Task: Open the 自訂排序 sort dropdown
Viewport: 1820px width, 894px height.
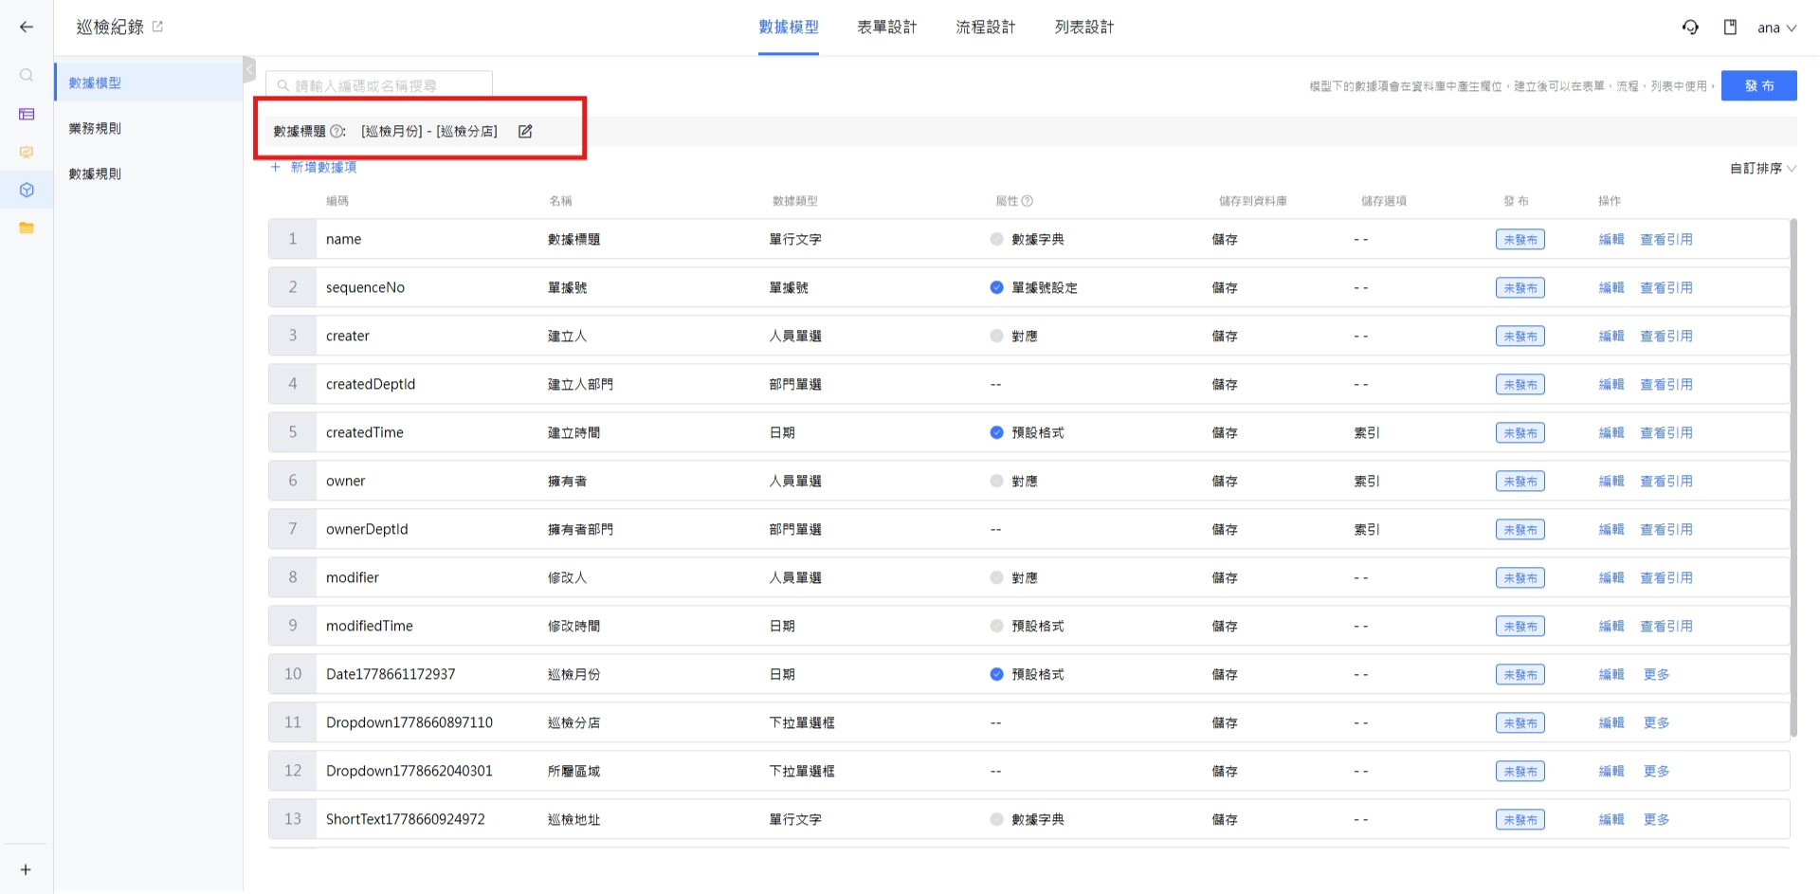Action: pos(1763,168)
